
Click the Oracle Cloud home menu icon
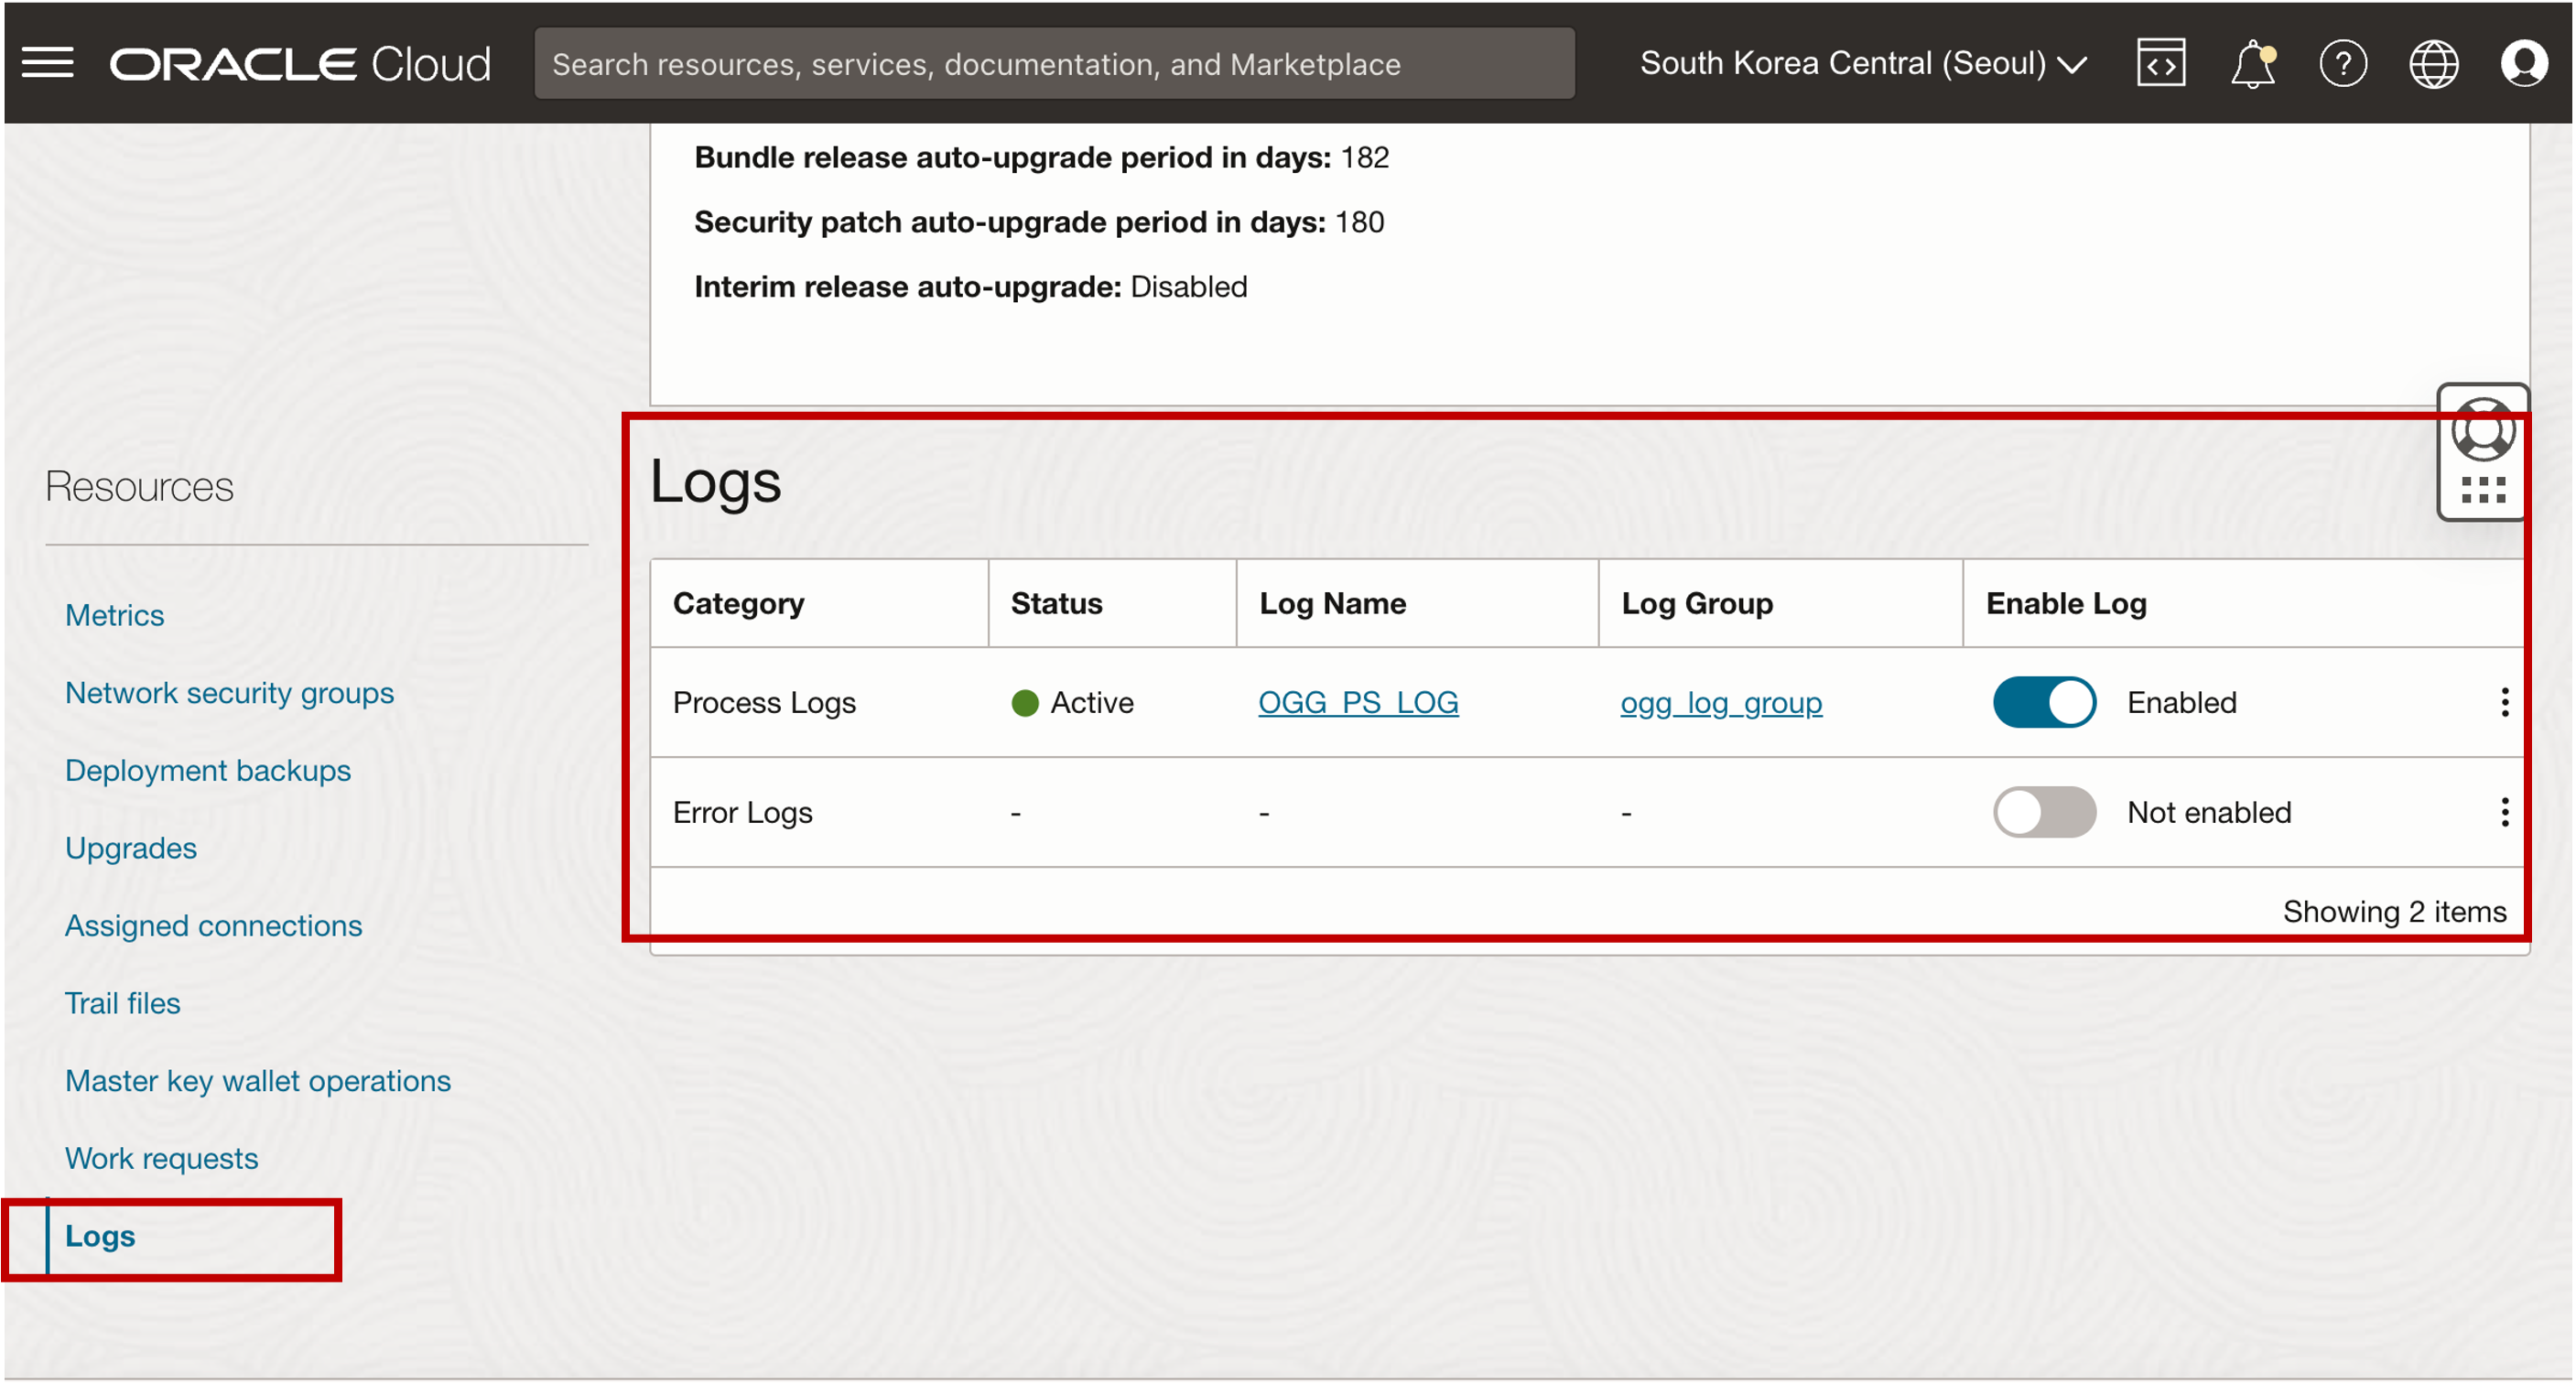48,61
